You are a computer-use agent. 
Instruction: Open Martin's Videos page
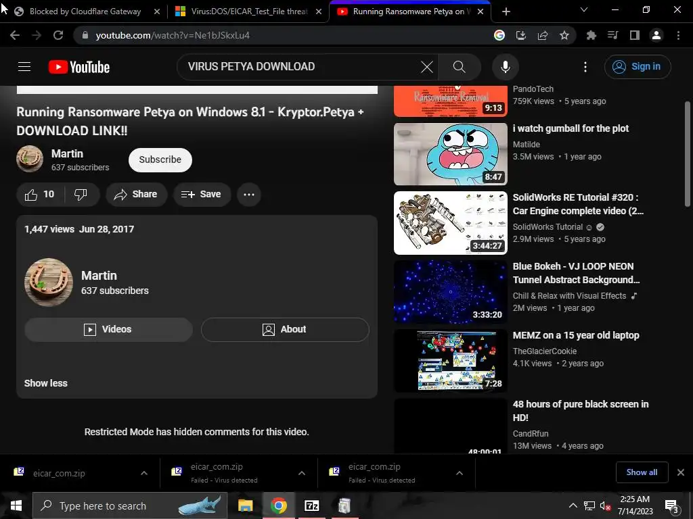(108, 330)
